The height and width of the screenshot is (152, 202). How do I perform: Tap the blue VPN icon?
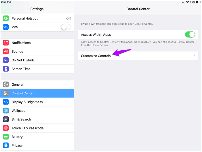pos(6,27)
